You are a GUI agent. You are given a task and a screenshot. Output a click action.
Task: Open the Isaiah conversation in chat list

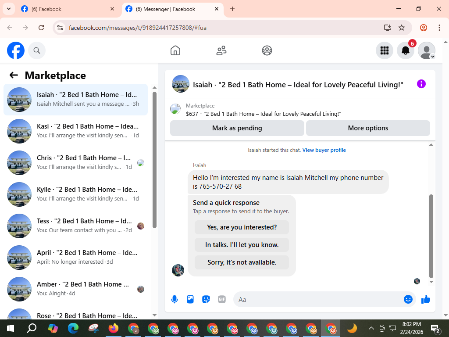point(75,100)
